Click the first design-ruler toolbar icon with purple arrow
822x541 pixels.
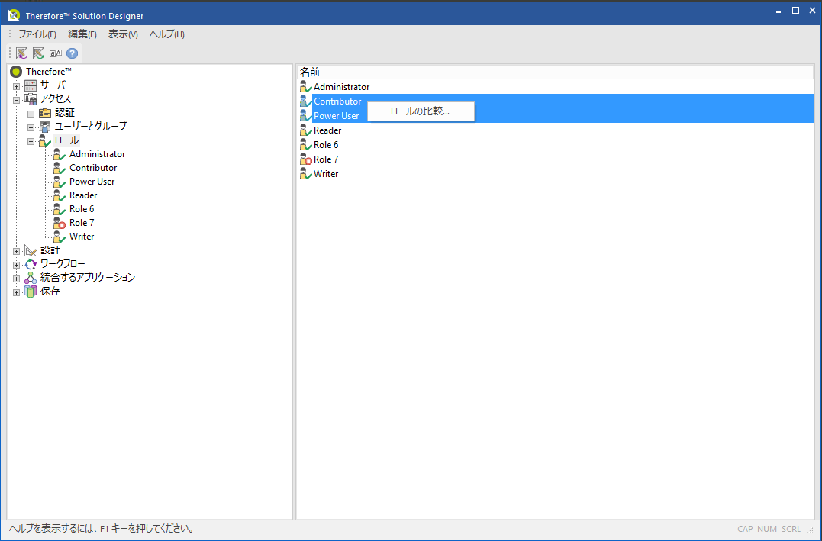[x=21, y=53]
